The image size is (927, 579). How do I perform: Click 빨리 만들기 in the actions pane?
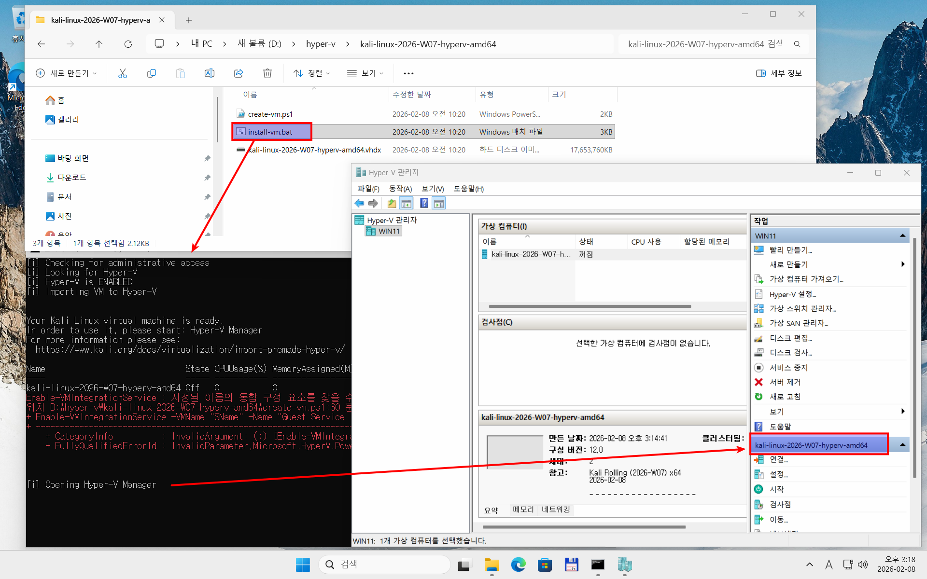(x=791, y=250)
